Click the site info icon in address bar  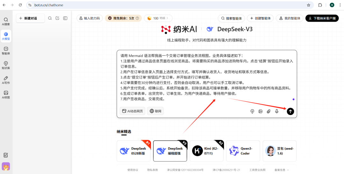(30, 5)
